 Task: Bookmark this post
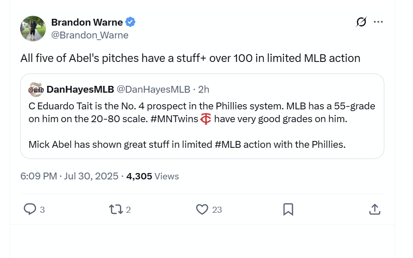pyautogui.click(x=288, y=209)
